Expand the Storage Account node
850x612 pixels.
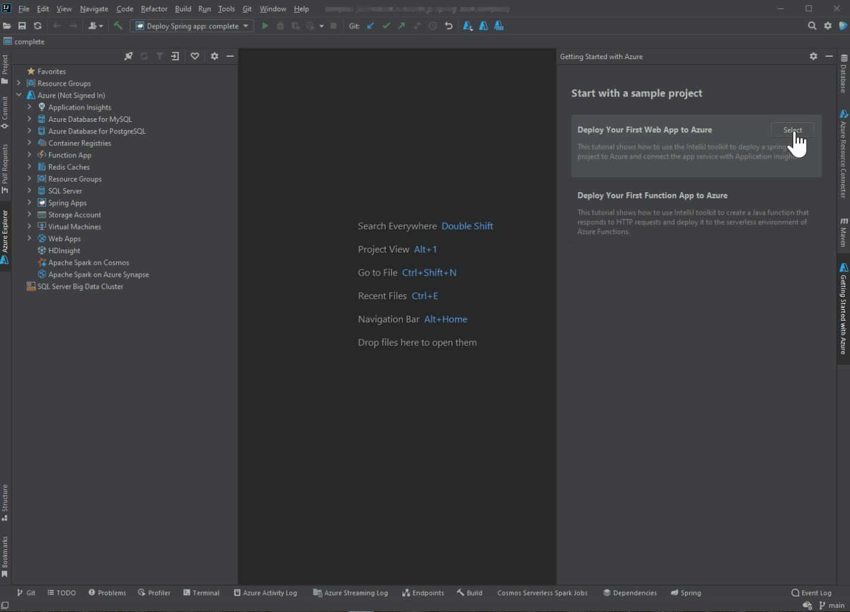pos(29,215)
